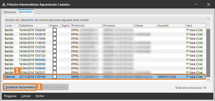
Task: Click the Urgen... column header
Action: [x=55, y=26]
